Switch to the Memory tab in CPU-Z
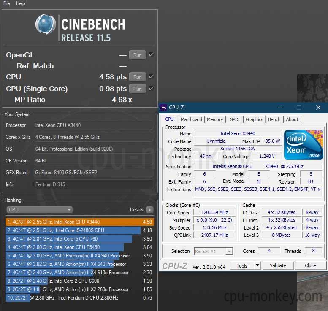The width and height of the screenshot is (328, 311). [x=215, y=119]
